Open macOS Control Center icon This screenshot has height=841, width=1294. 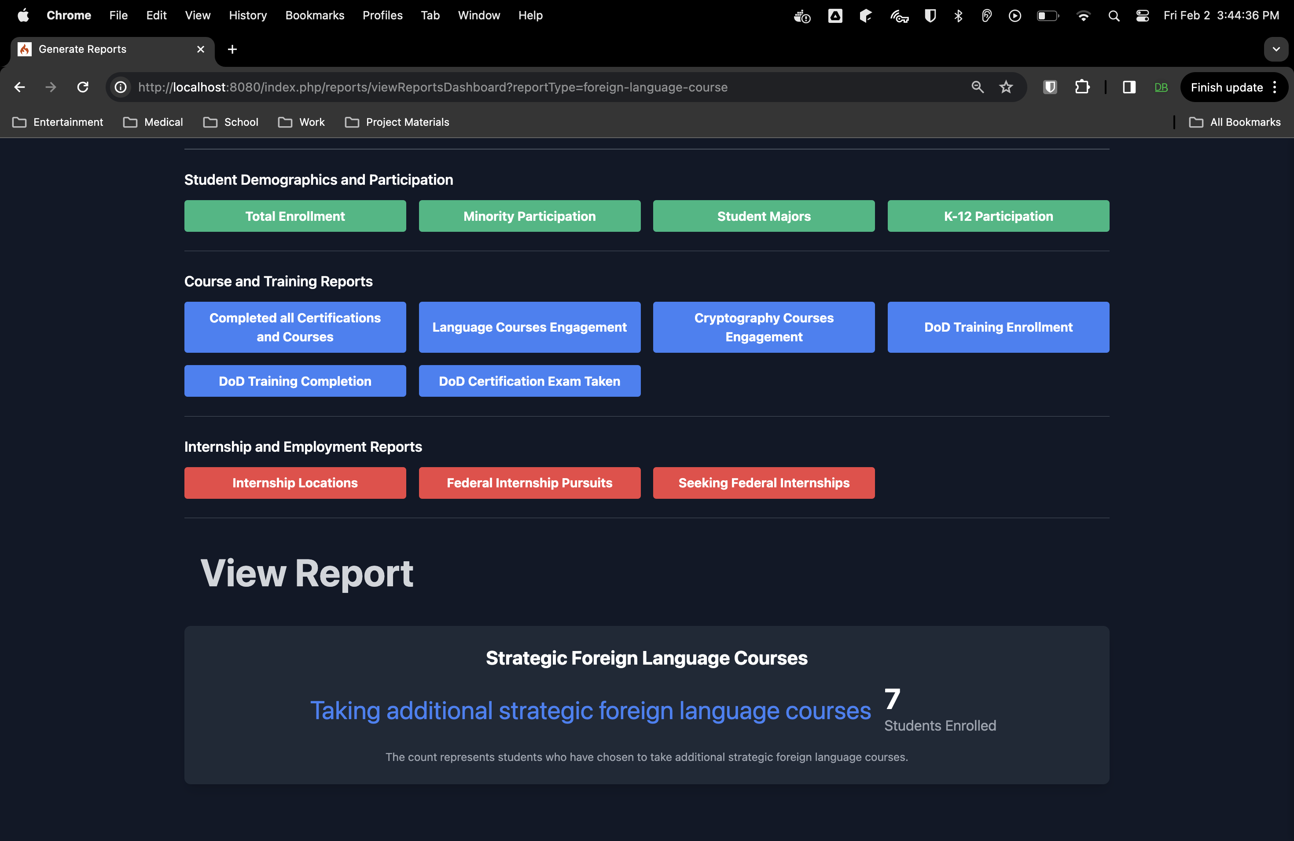coord(1142,16)
